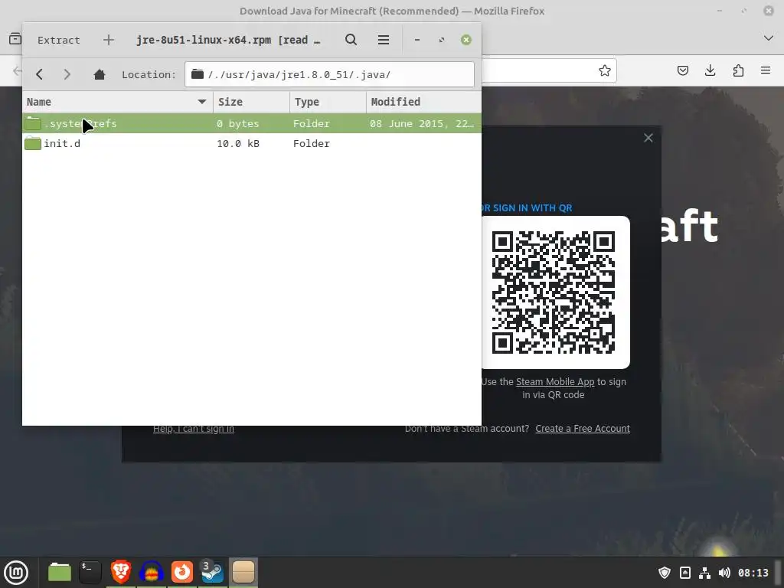Close the Steam sign-in dialog
This screenshot has height=588, width=784.
coord(648,138)
